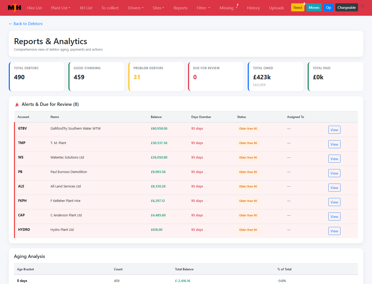Click the teal Moves button
The image size is (372, 284).
click(314, 7)
